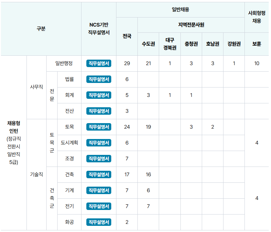Image resolution: width=271 pixels, height=232 pixels.
Task: Click 직무설명서 button in 회계 row
Action: click(x=99, y=95)
